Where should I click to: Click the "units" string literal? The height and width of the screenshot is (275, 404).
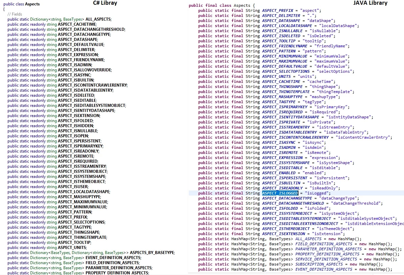[306, 76]
